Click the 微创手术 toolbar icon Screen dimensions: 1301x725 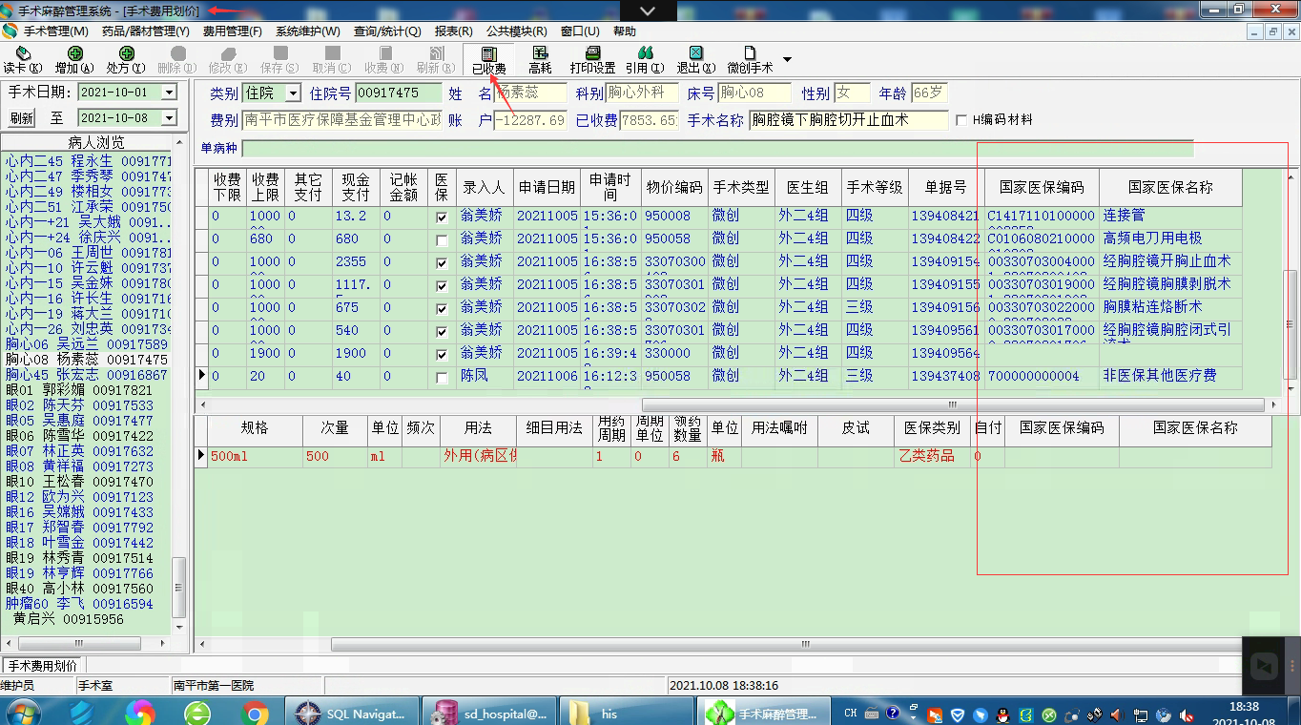click(750, 60)
